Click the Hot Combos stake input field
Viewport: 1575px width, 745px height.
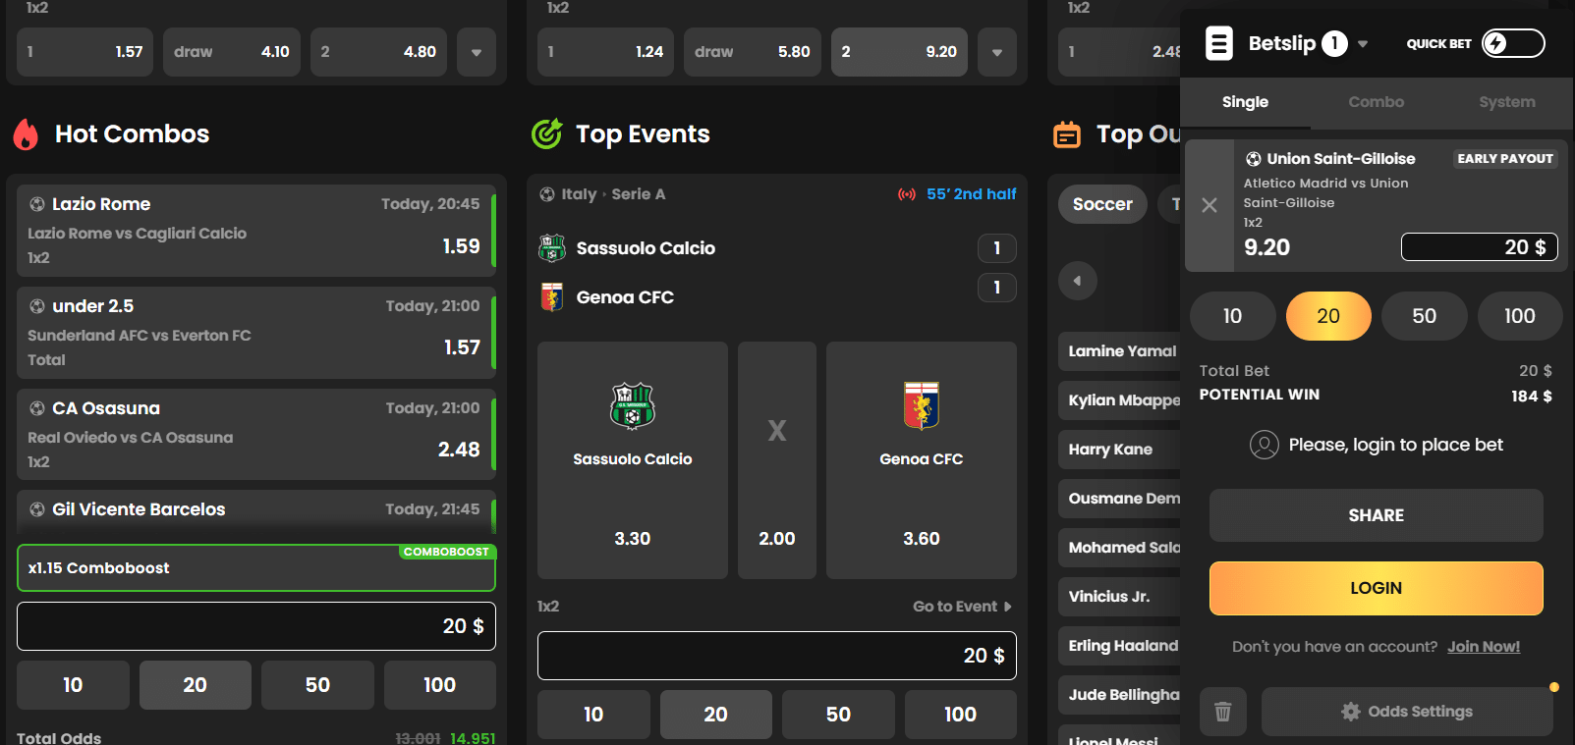255,626
